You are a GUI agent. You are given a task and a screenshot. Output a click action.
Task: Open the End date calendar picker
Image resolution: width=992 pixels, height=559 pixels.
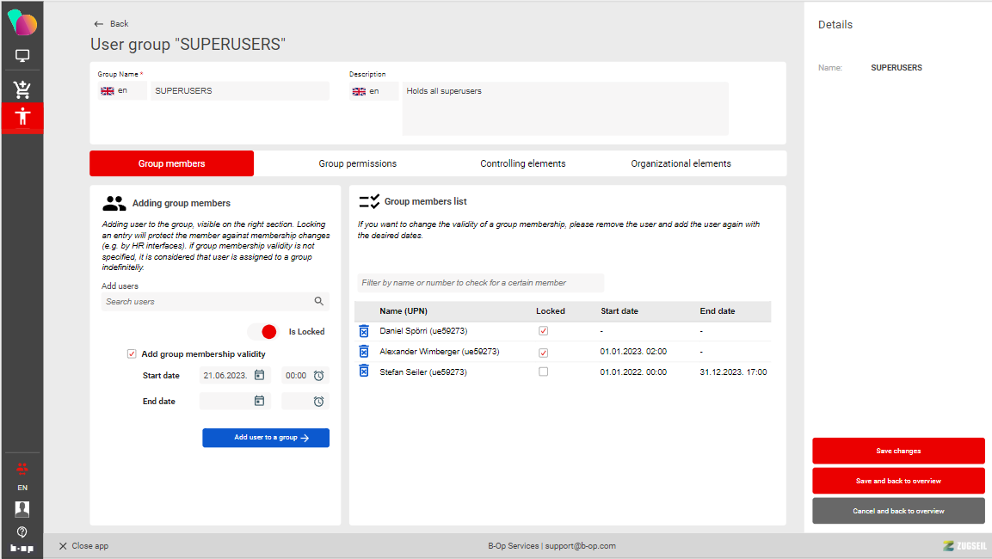[x=259, y=401]
